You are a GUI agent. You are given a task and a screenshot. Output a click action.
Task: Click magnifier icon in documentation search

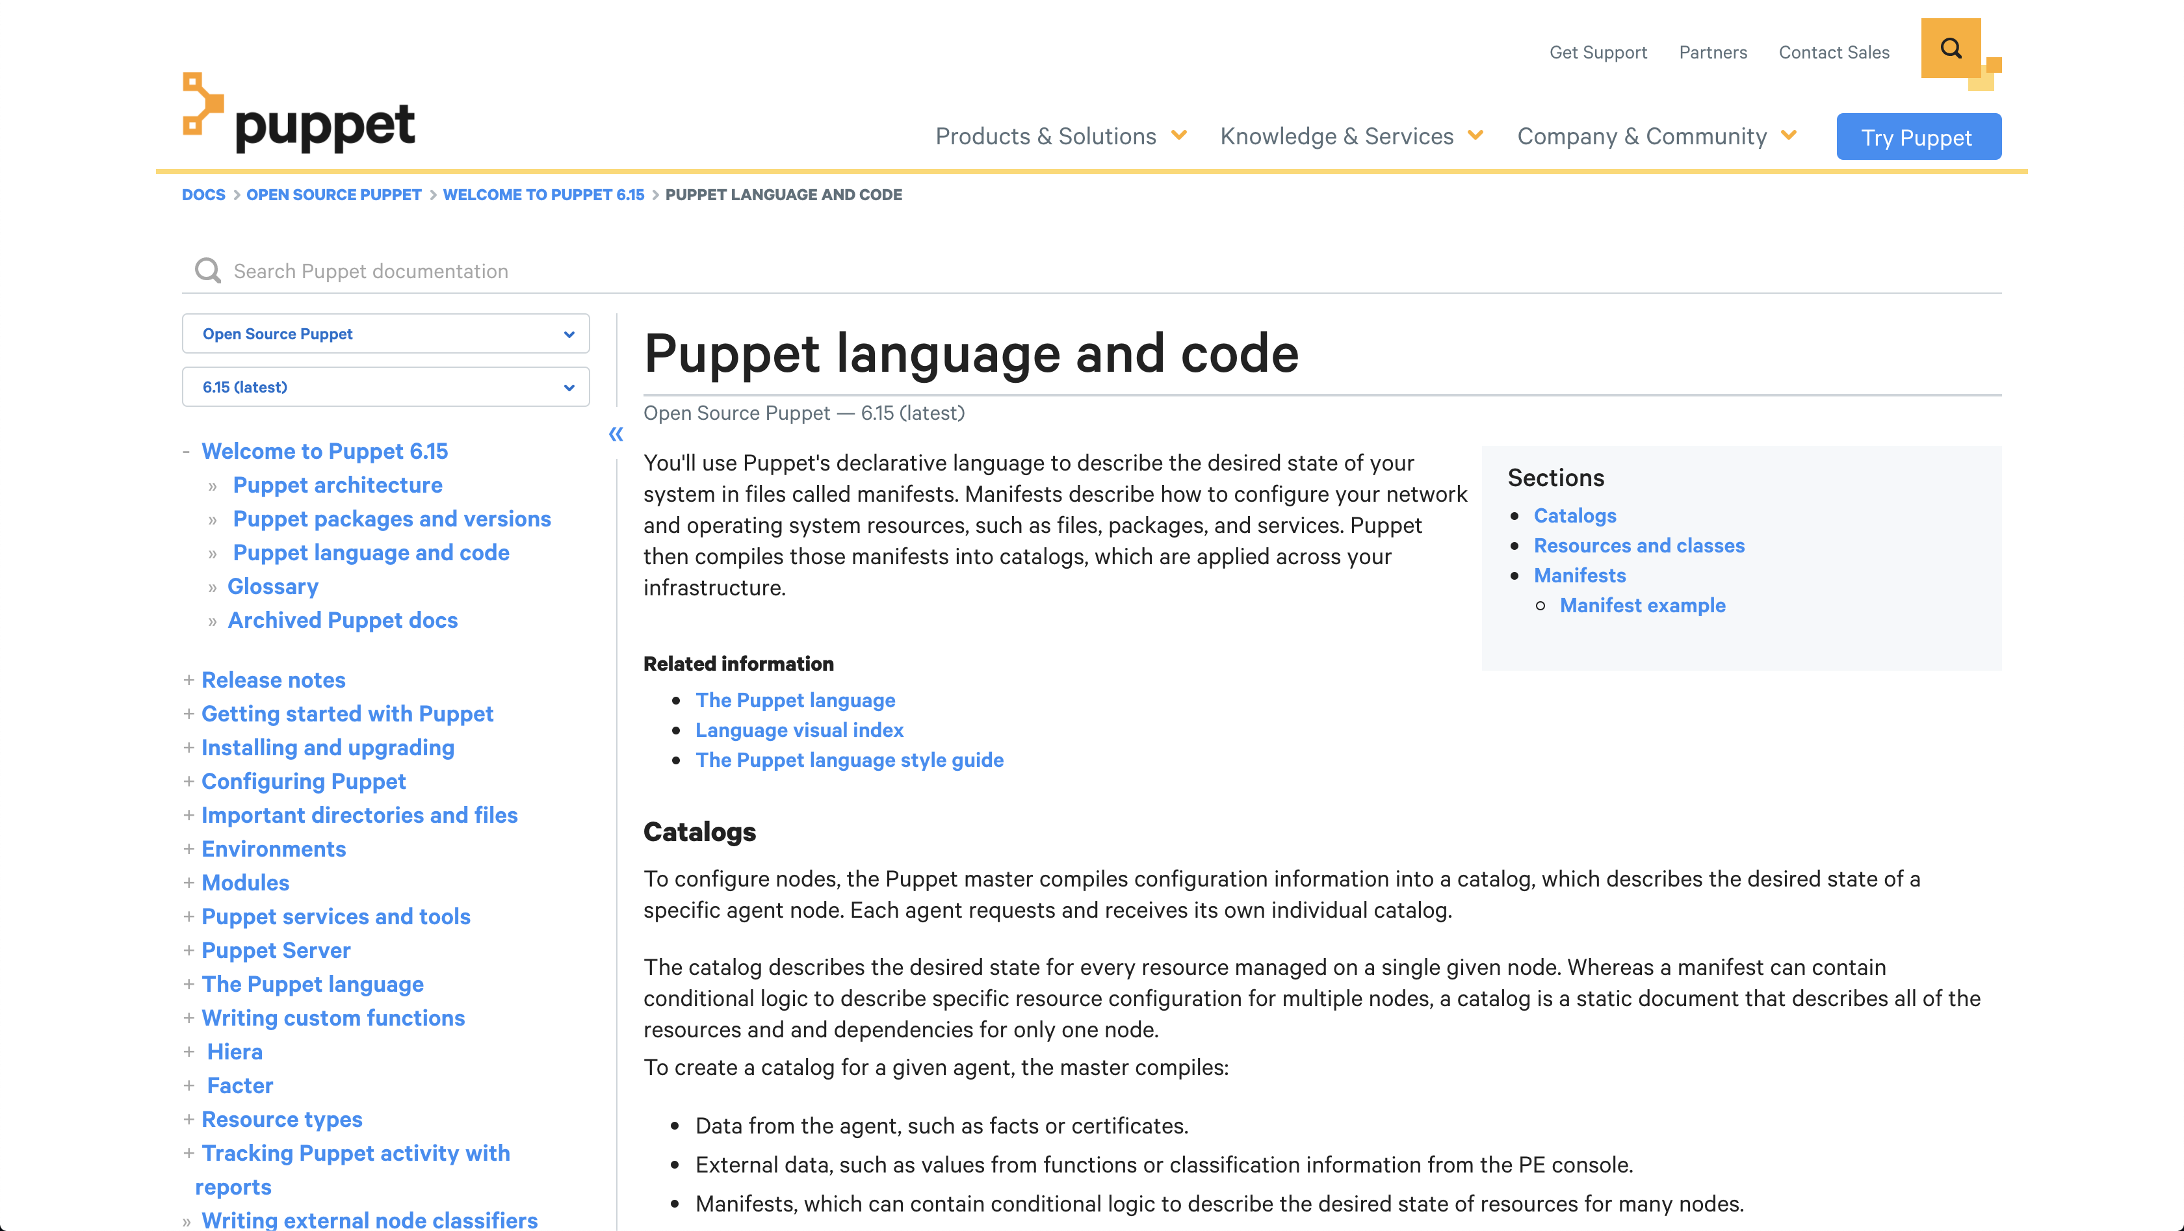[x=208, y=270]
